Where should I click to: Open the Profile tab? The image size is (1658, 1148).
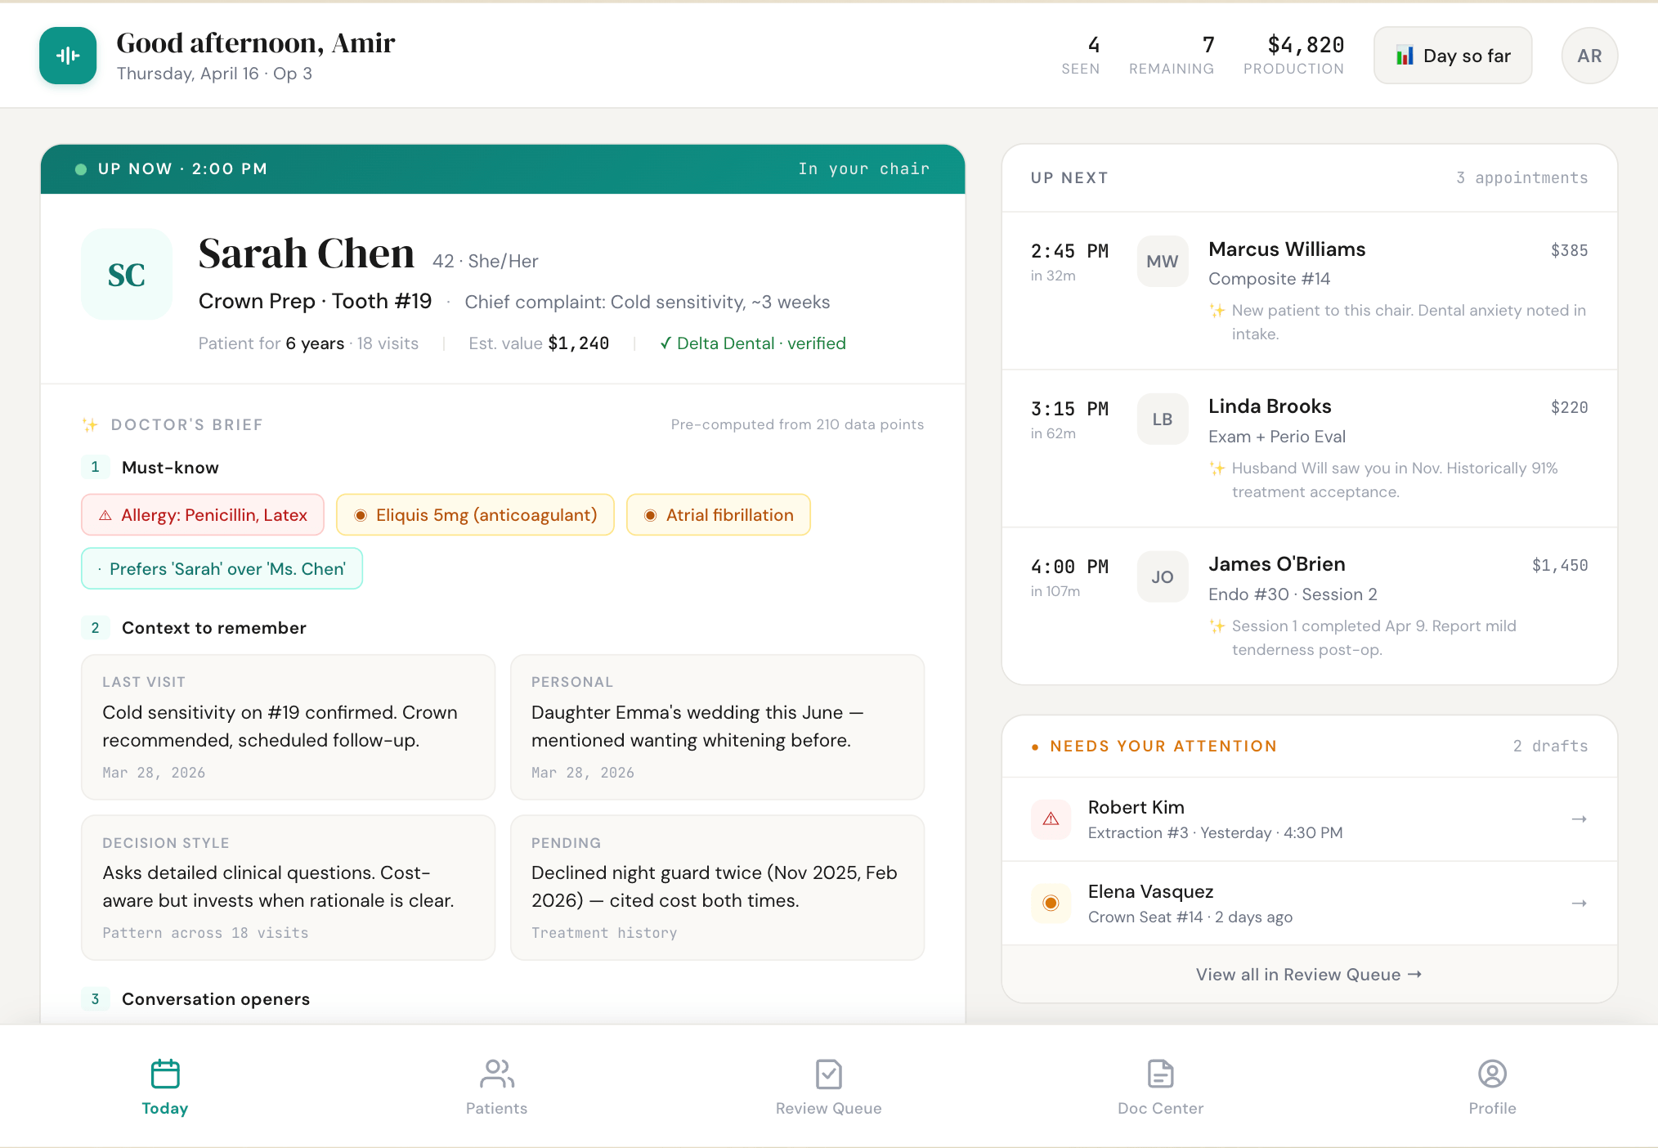click(x=1493, y=1087)
